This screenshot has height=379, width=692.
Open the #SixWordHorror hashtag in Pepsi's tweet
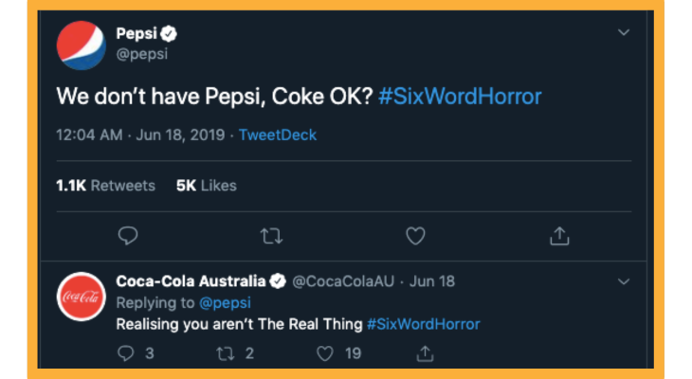point(460,97)
